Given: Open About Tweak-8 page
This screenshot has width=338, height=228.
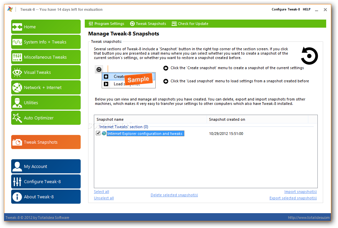Looking at the screenshot, I should coord(46,197).
